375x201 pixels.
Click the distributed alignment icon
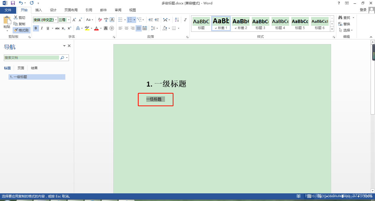[x=145, y=28]
